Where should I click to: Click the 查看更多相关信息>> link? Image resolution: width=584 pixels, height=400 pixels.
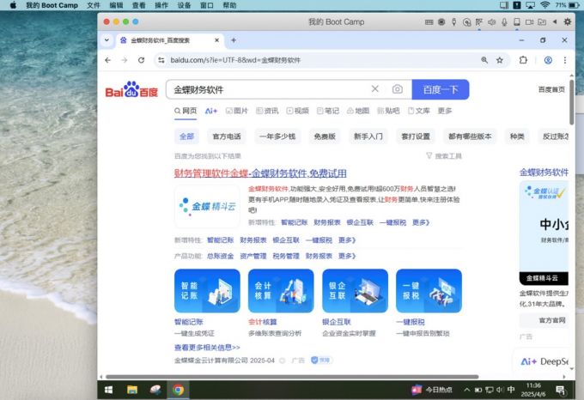pos(207,348)
